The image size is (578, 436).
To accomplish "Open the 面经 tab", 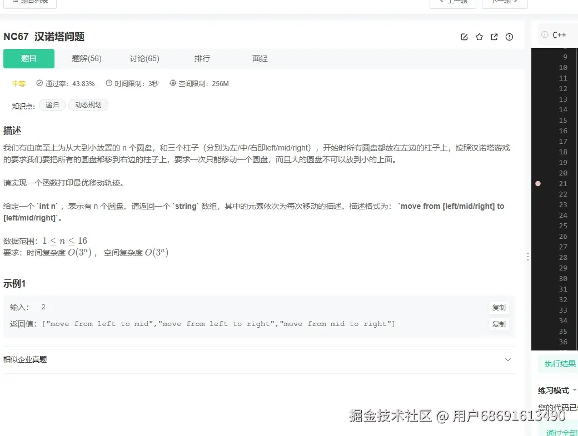I will (x=259, y=58).
